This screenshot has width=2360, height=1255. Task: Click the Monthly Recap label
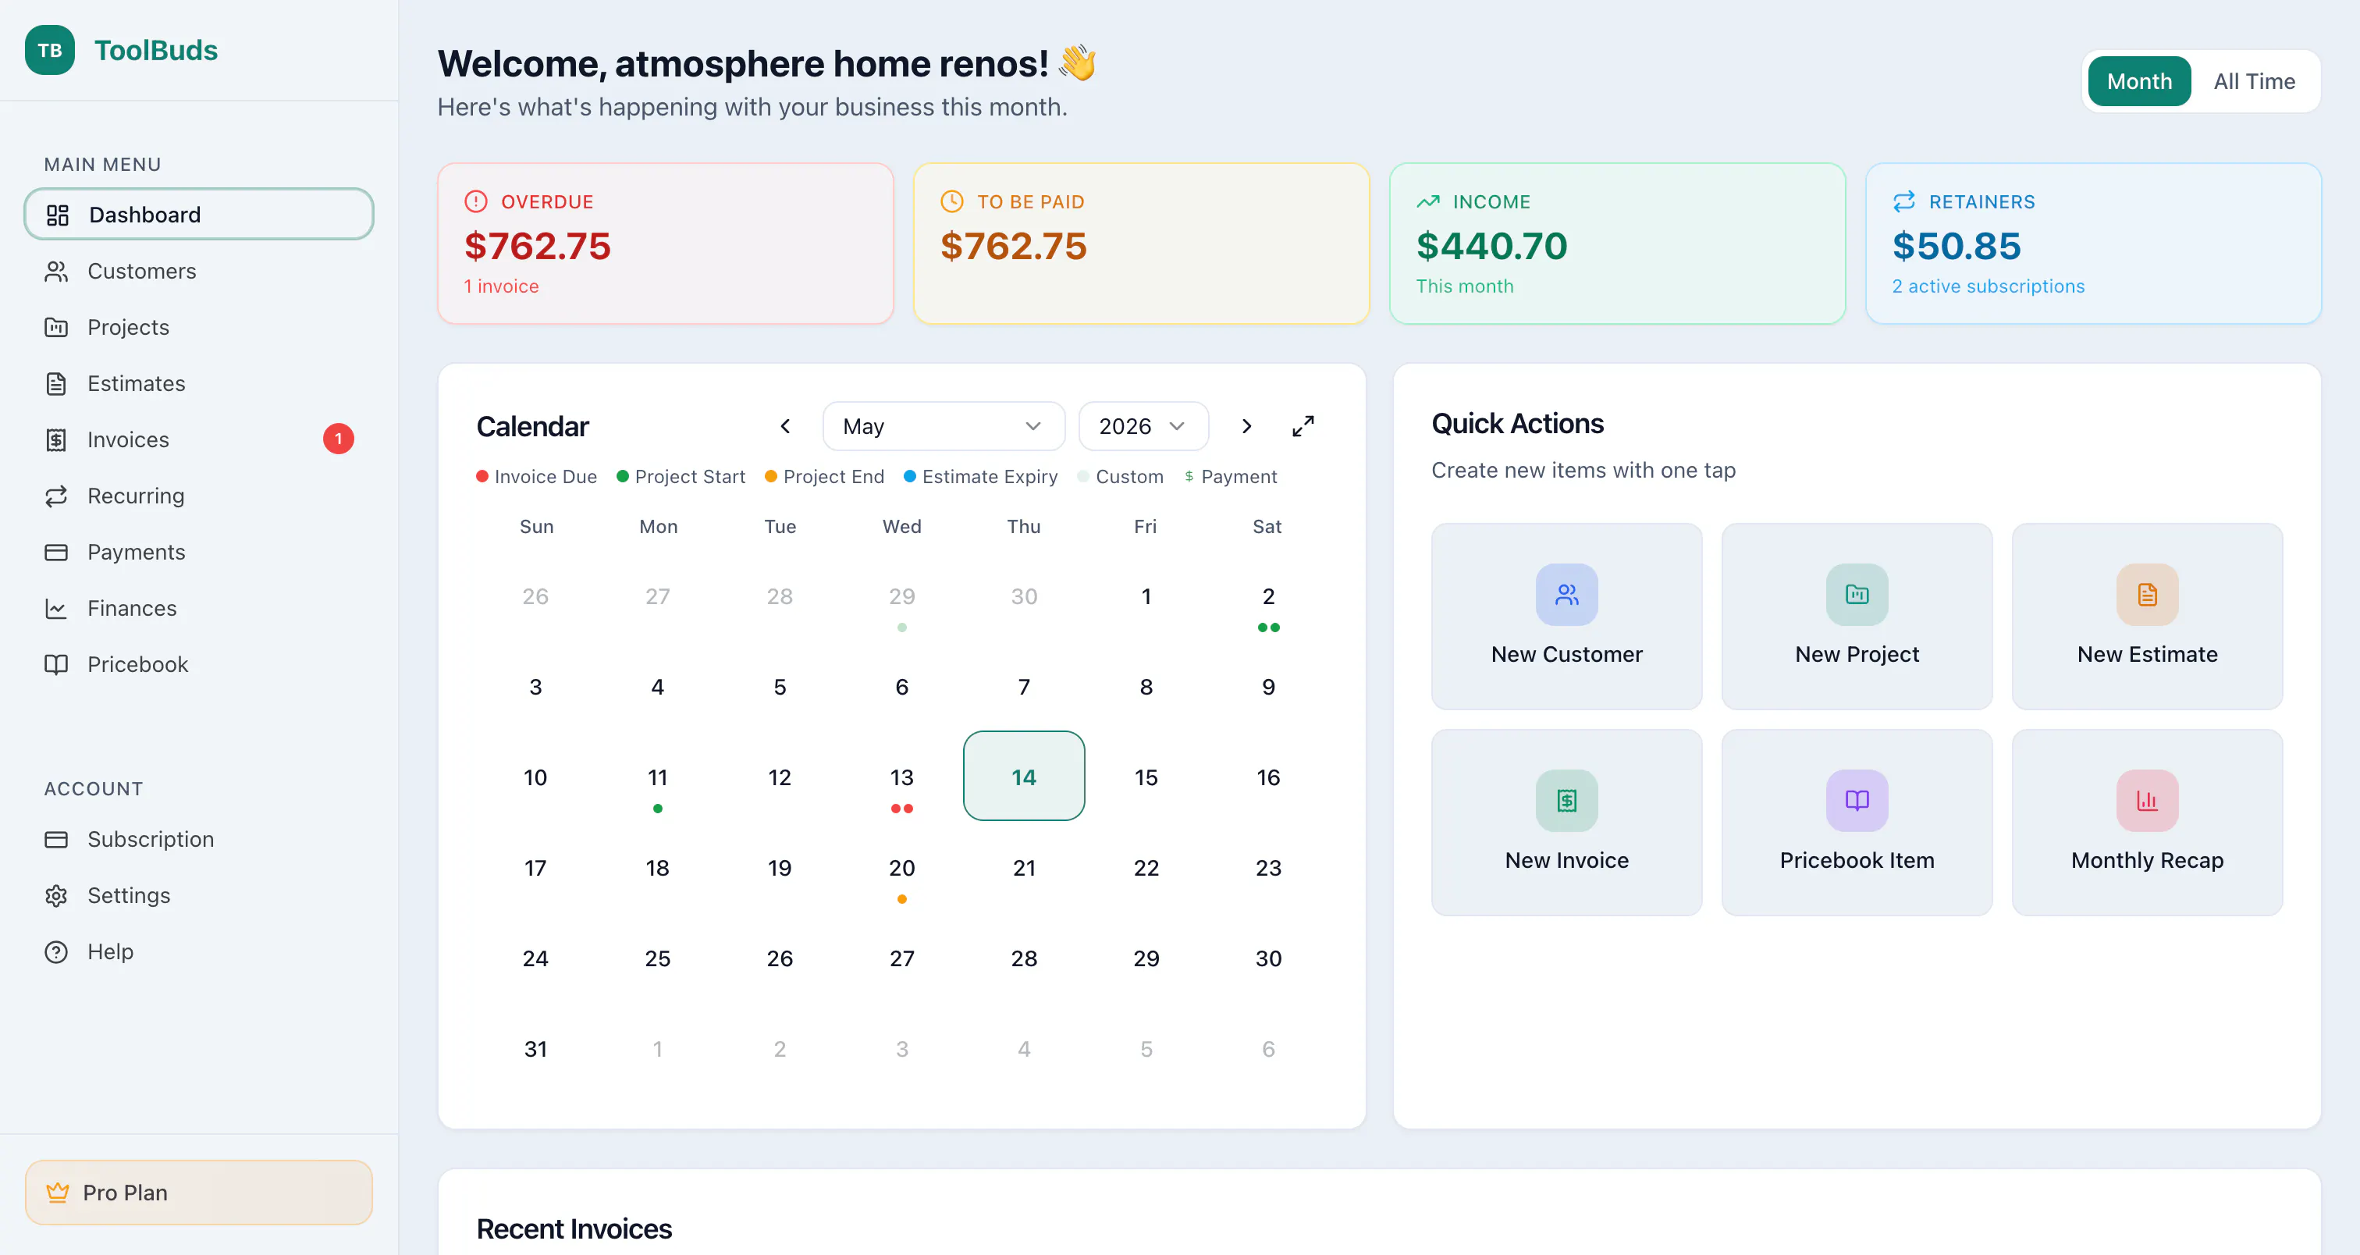pyautogui.click(x=2146, y=860)
